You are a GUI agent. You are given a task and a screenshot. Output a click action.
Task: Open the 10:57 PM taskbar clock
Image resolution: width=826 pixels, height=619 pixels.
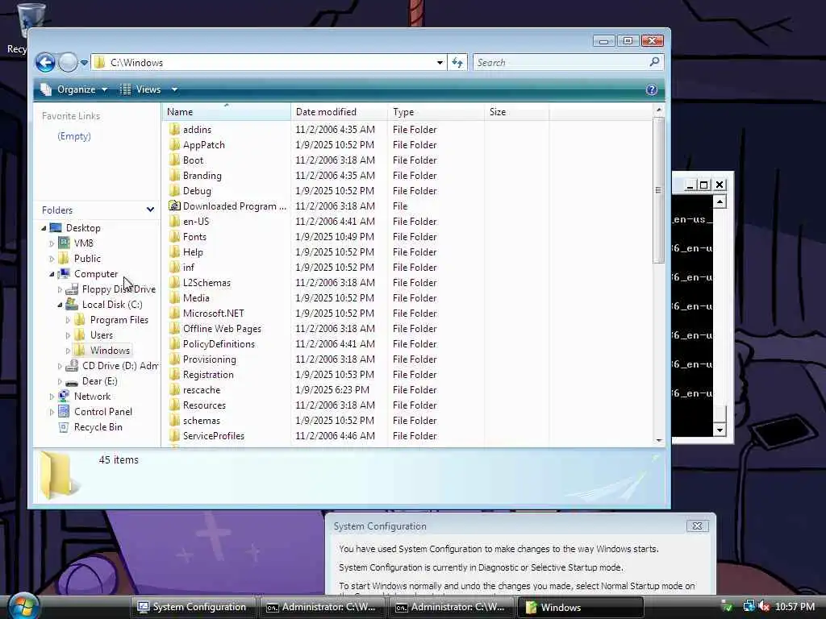click(x=795, y=607)
